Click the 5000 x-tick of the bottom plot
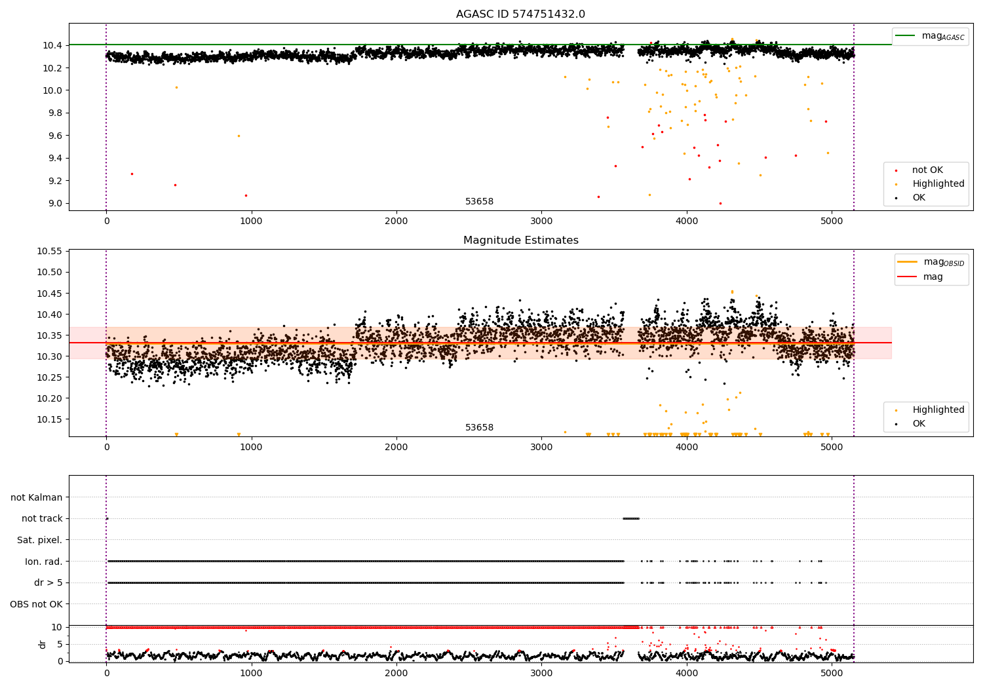Screen dimensions: 983x688 click(x=832, y=674)
